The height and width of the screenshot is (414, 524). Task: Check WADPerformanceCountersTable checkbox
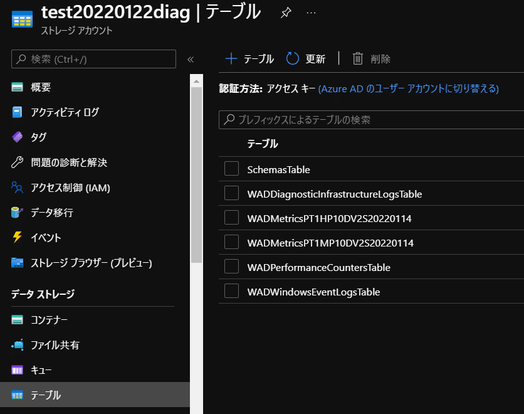pos(231,267)
